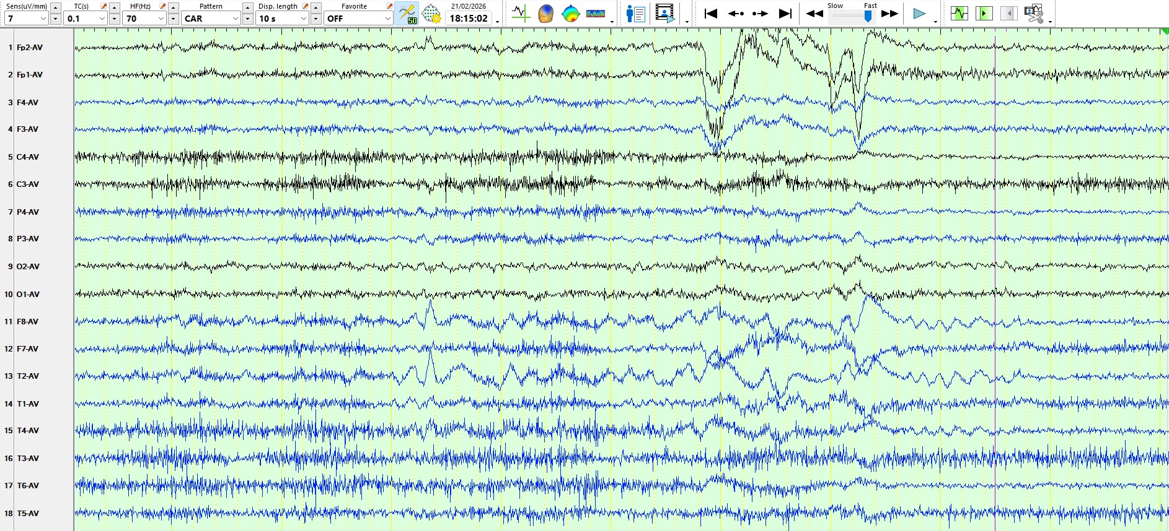Select the F4-AV channel label
The image size is (1169, 531).
[x=27, y=103]
